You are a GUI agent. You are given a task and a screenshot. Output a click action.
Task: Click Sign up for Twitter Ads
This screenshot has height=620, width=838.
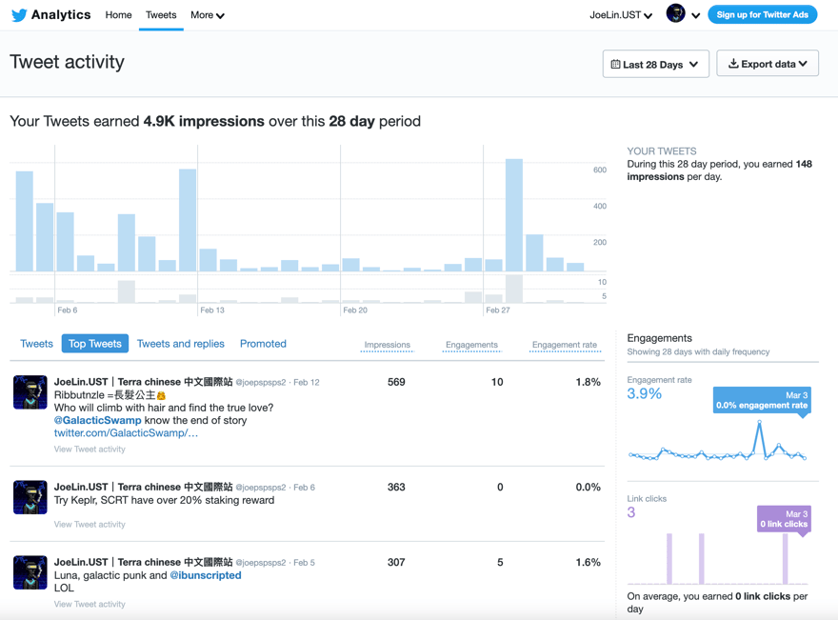(762, 14)
